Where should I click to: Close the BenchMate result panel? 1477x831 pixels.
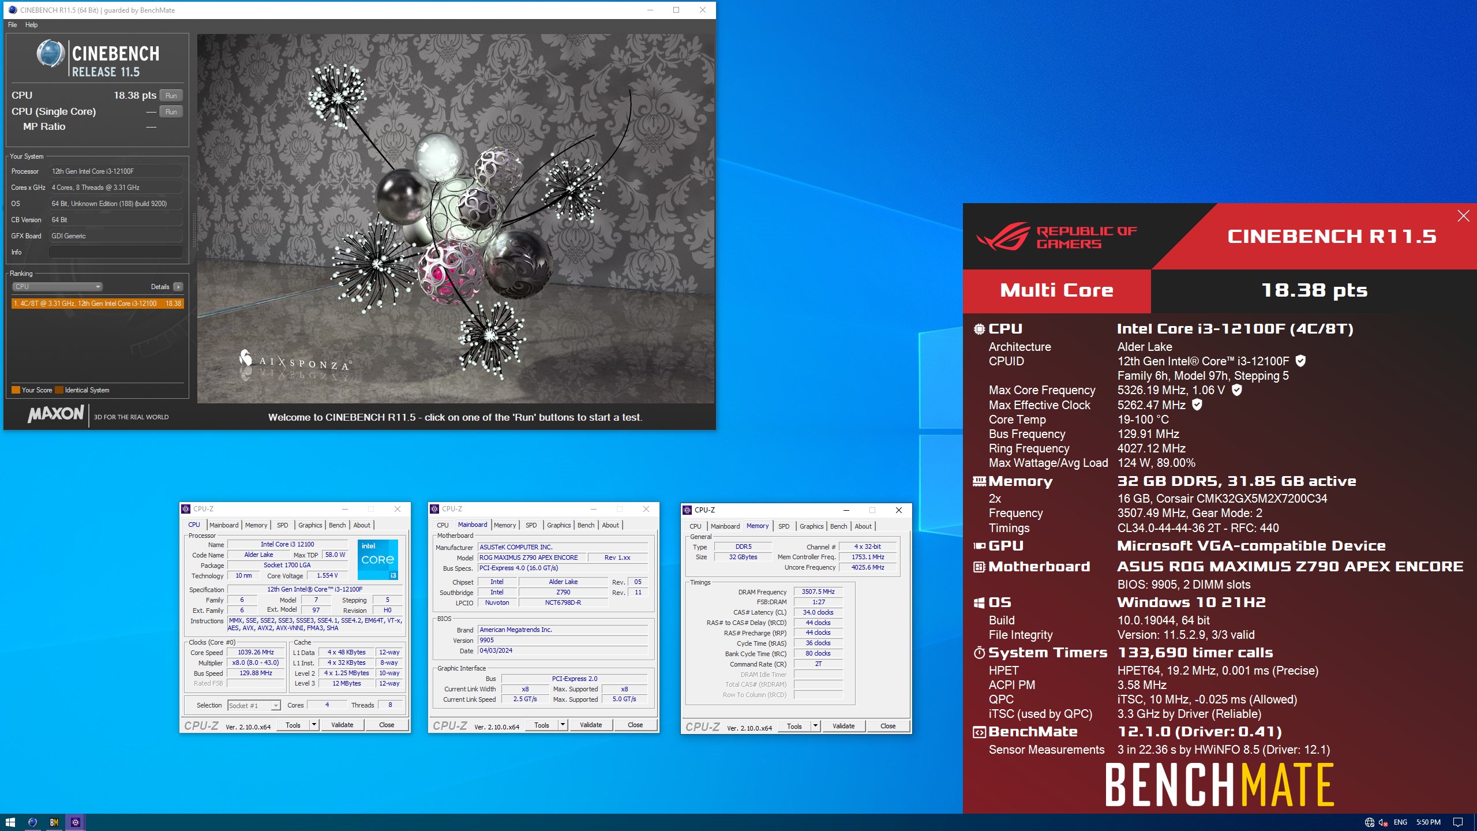(x=1463, y=216)
